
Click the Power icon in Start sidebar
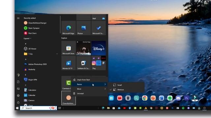point(18,103)
